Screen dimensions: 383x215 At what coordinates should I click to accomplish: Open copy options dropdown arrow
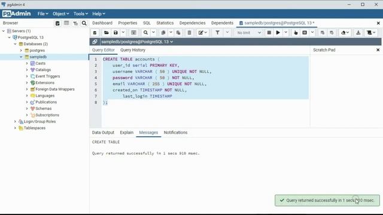pyautogui.click(x=171, y=33)
